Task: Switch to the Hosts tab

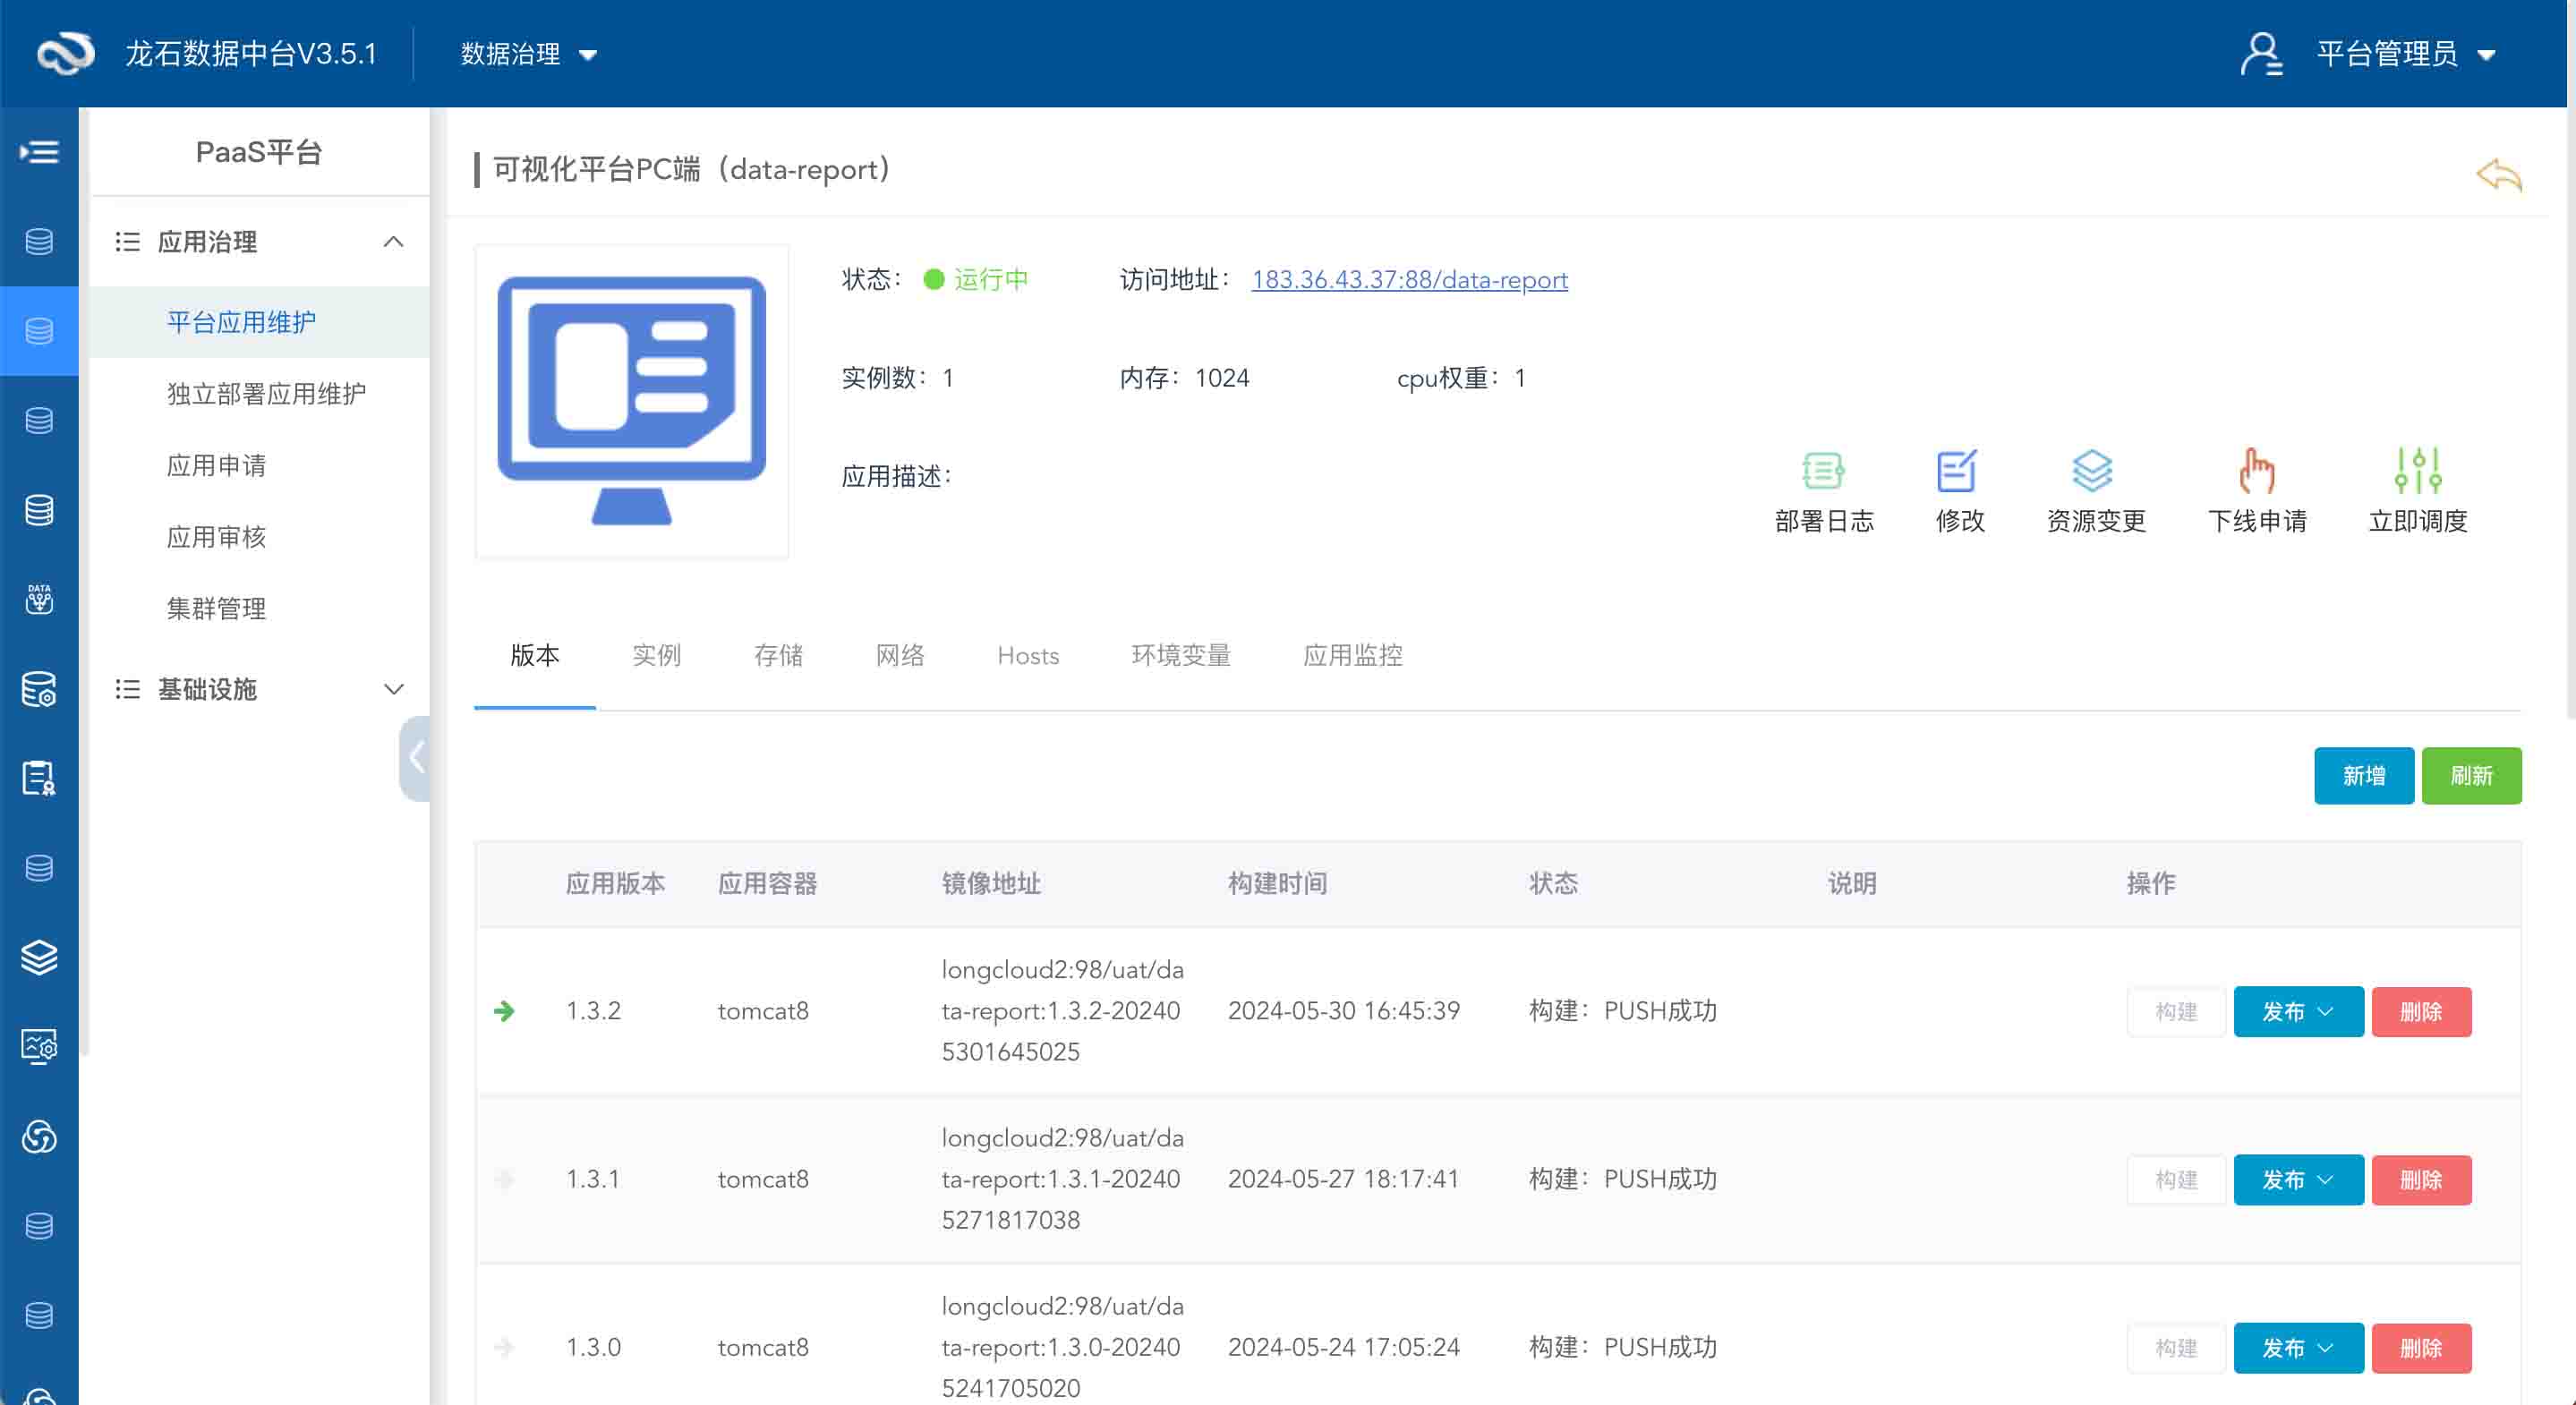Action: click(1028, 655)
